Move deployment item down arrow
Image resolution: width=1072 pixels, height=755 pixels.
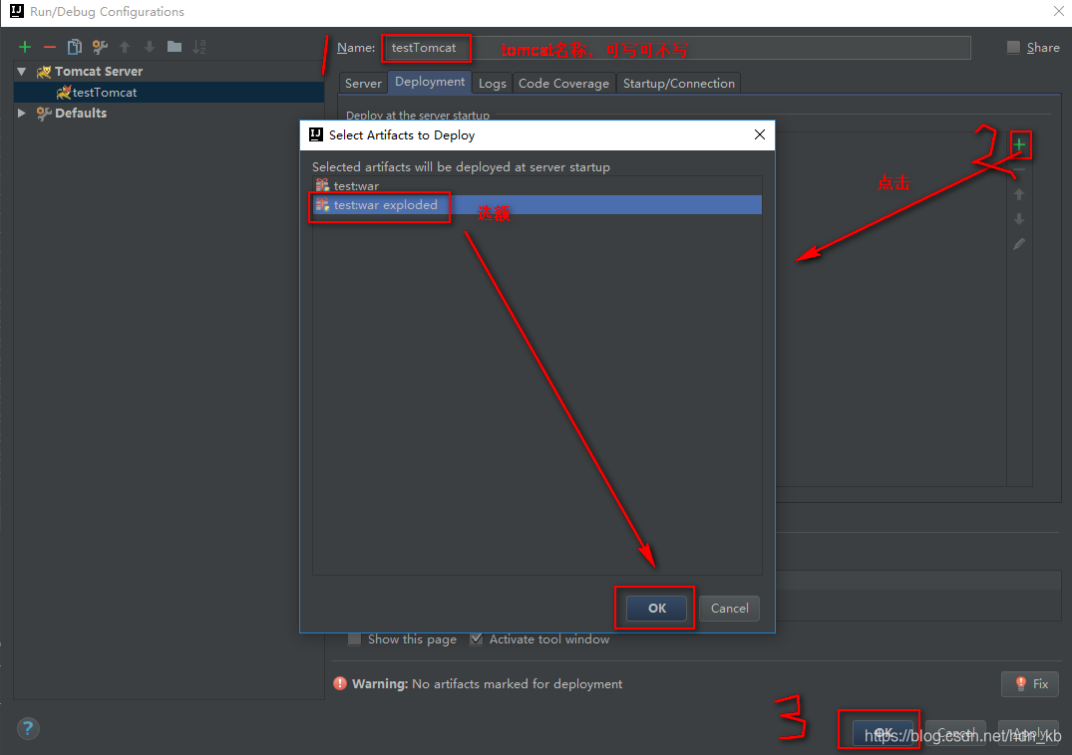(1019, 219)
